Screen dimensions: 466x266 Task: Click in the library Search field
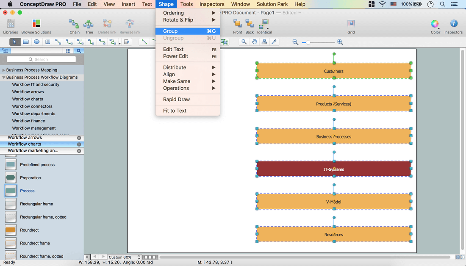click(x=42, y=60)
